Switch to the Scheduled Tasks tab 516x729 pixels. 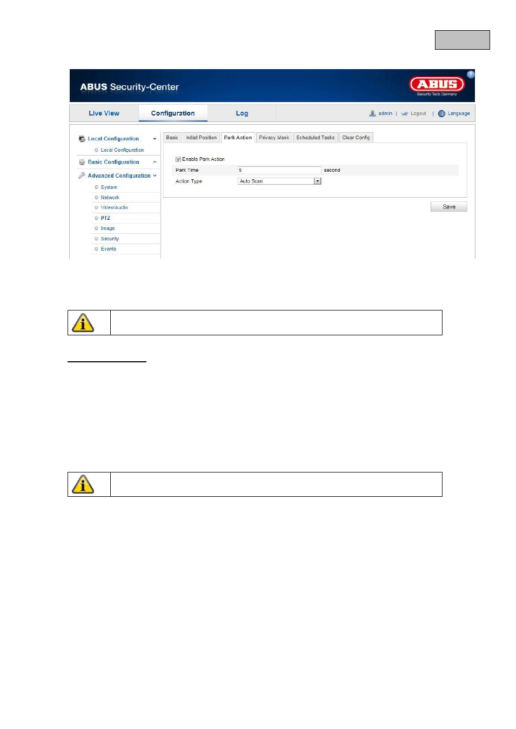[316, 138]
